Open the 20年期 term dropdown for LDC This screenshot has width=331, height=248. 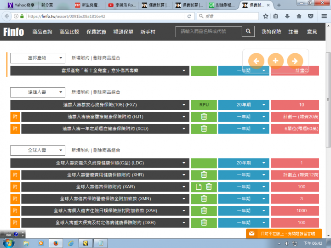(244, 163)
